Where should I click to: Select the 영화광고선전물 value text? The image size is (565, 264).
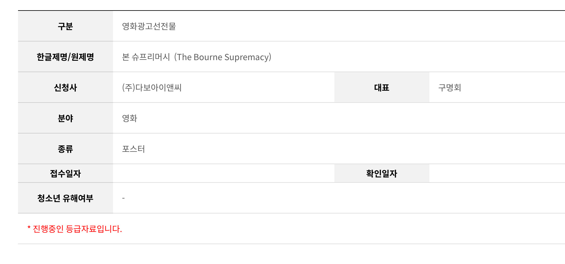coord(149,26)
